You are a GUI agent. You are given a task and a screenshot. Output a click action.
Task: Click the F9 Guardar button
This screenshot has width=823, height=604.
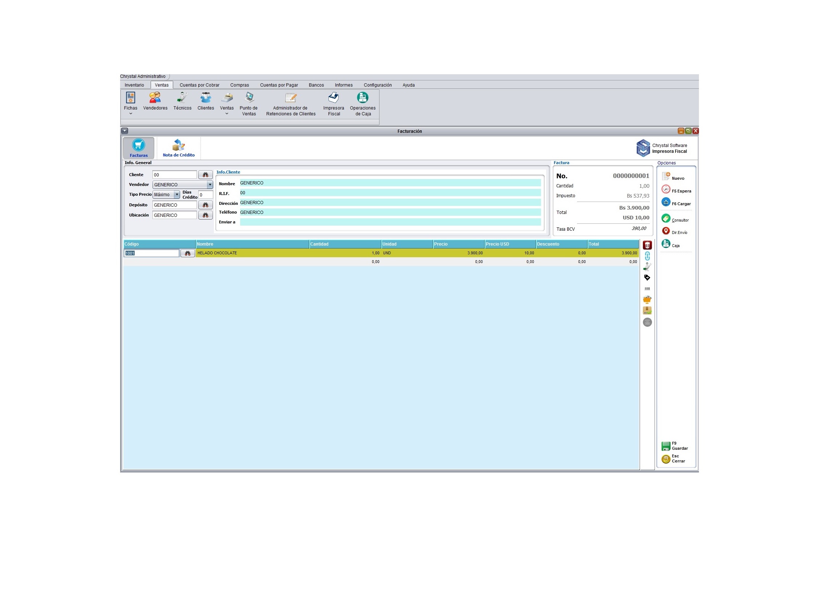click(x=675, y=446)
